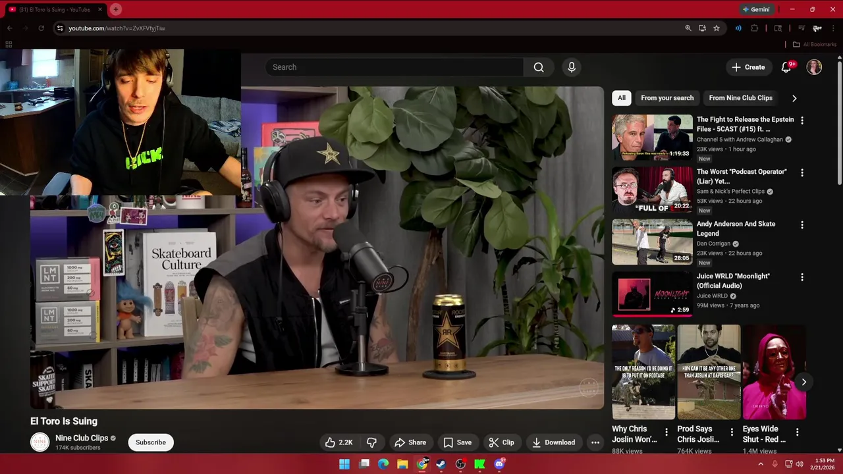
Task: Open the apps grid in bookmarks bar
Action: (9, 44)
